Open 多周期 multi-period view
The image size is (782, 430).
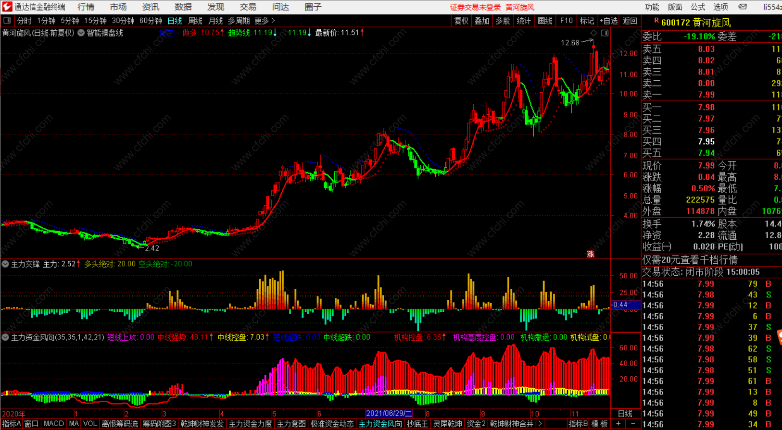[x=239, y=21]
